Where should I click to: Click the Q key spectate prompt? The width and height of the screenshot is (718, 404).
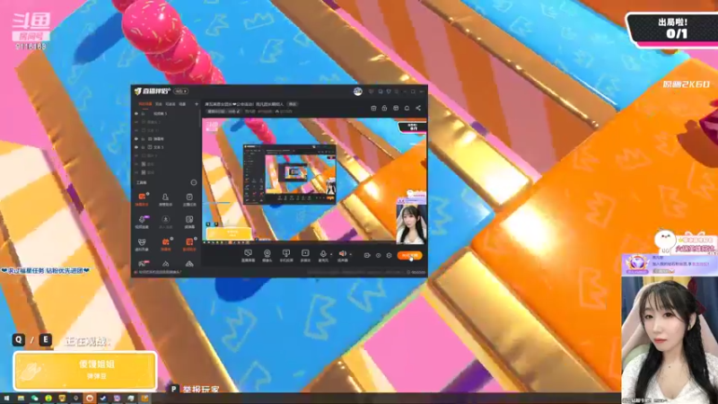(18, 340)
